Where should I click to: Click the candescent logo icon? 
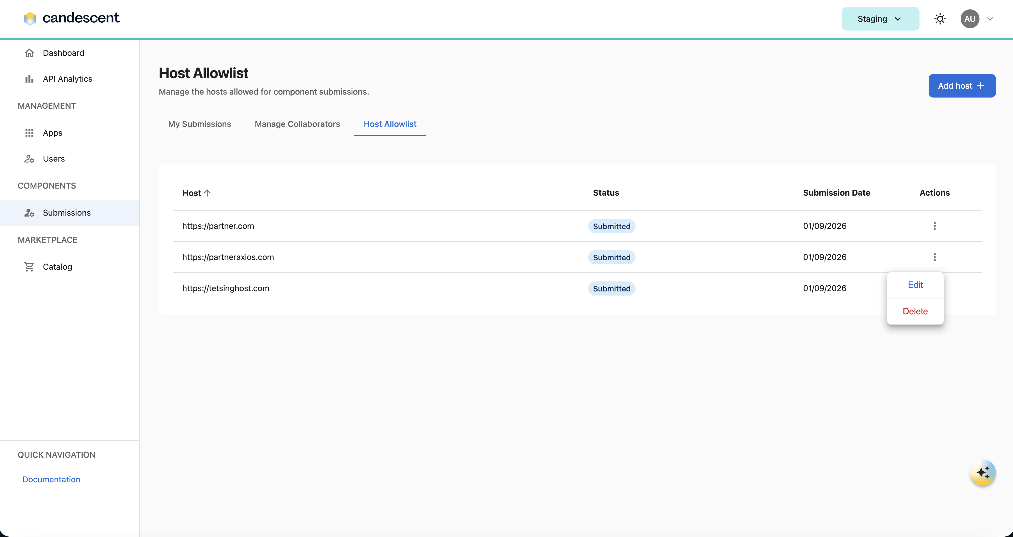[x=30, y=19]
